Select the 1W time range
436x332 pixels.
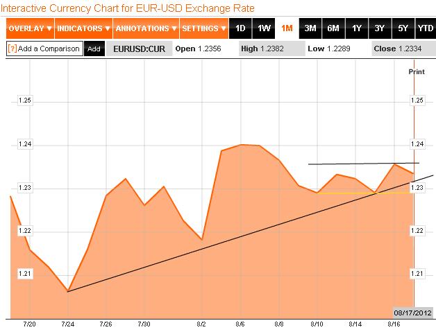coord(264,28)
